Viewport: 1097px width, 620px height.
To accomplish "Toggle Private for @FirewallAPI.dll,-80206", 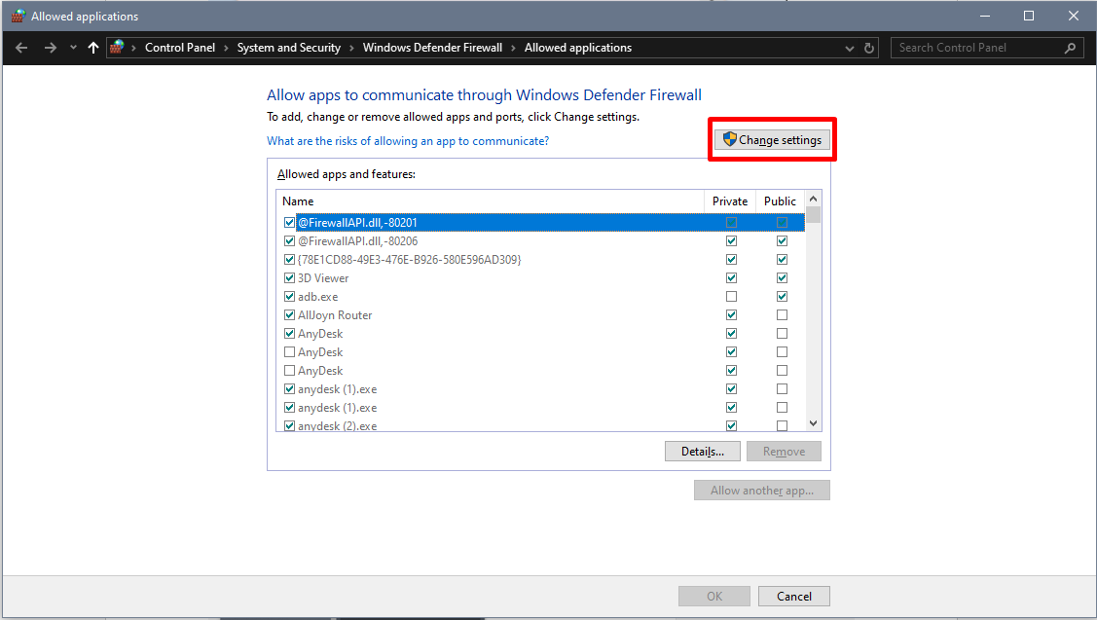I will 731,240.
